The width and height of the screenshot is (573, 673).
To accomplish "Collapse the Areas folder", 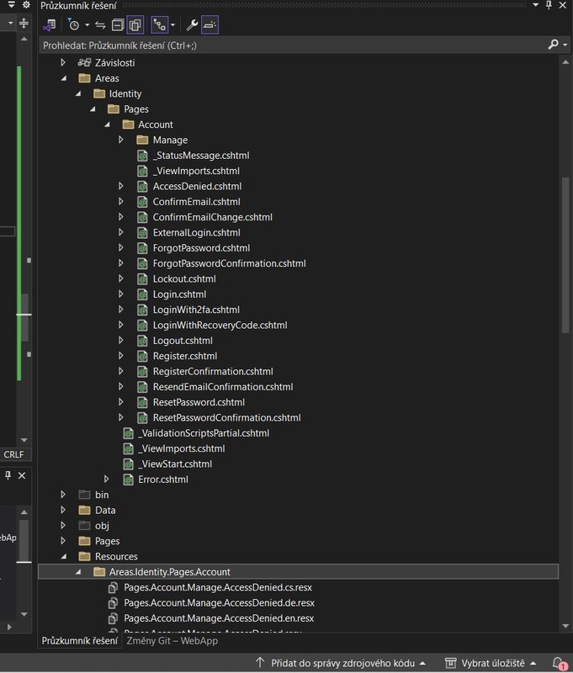I will click(x=63, y=78).
